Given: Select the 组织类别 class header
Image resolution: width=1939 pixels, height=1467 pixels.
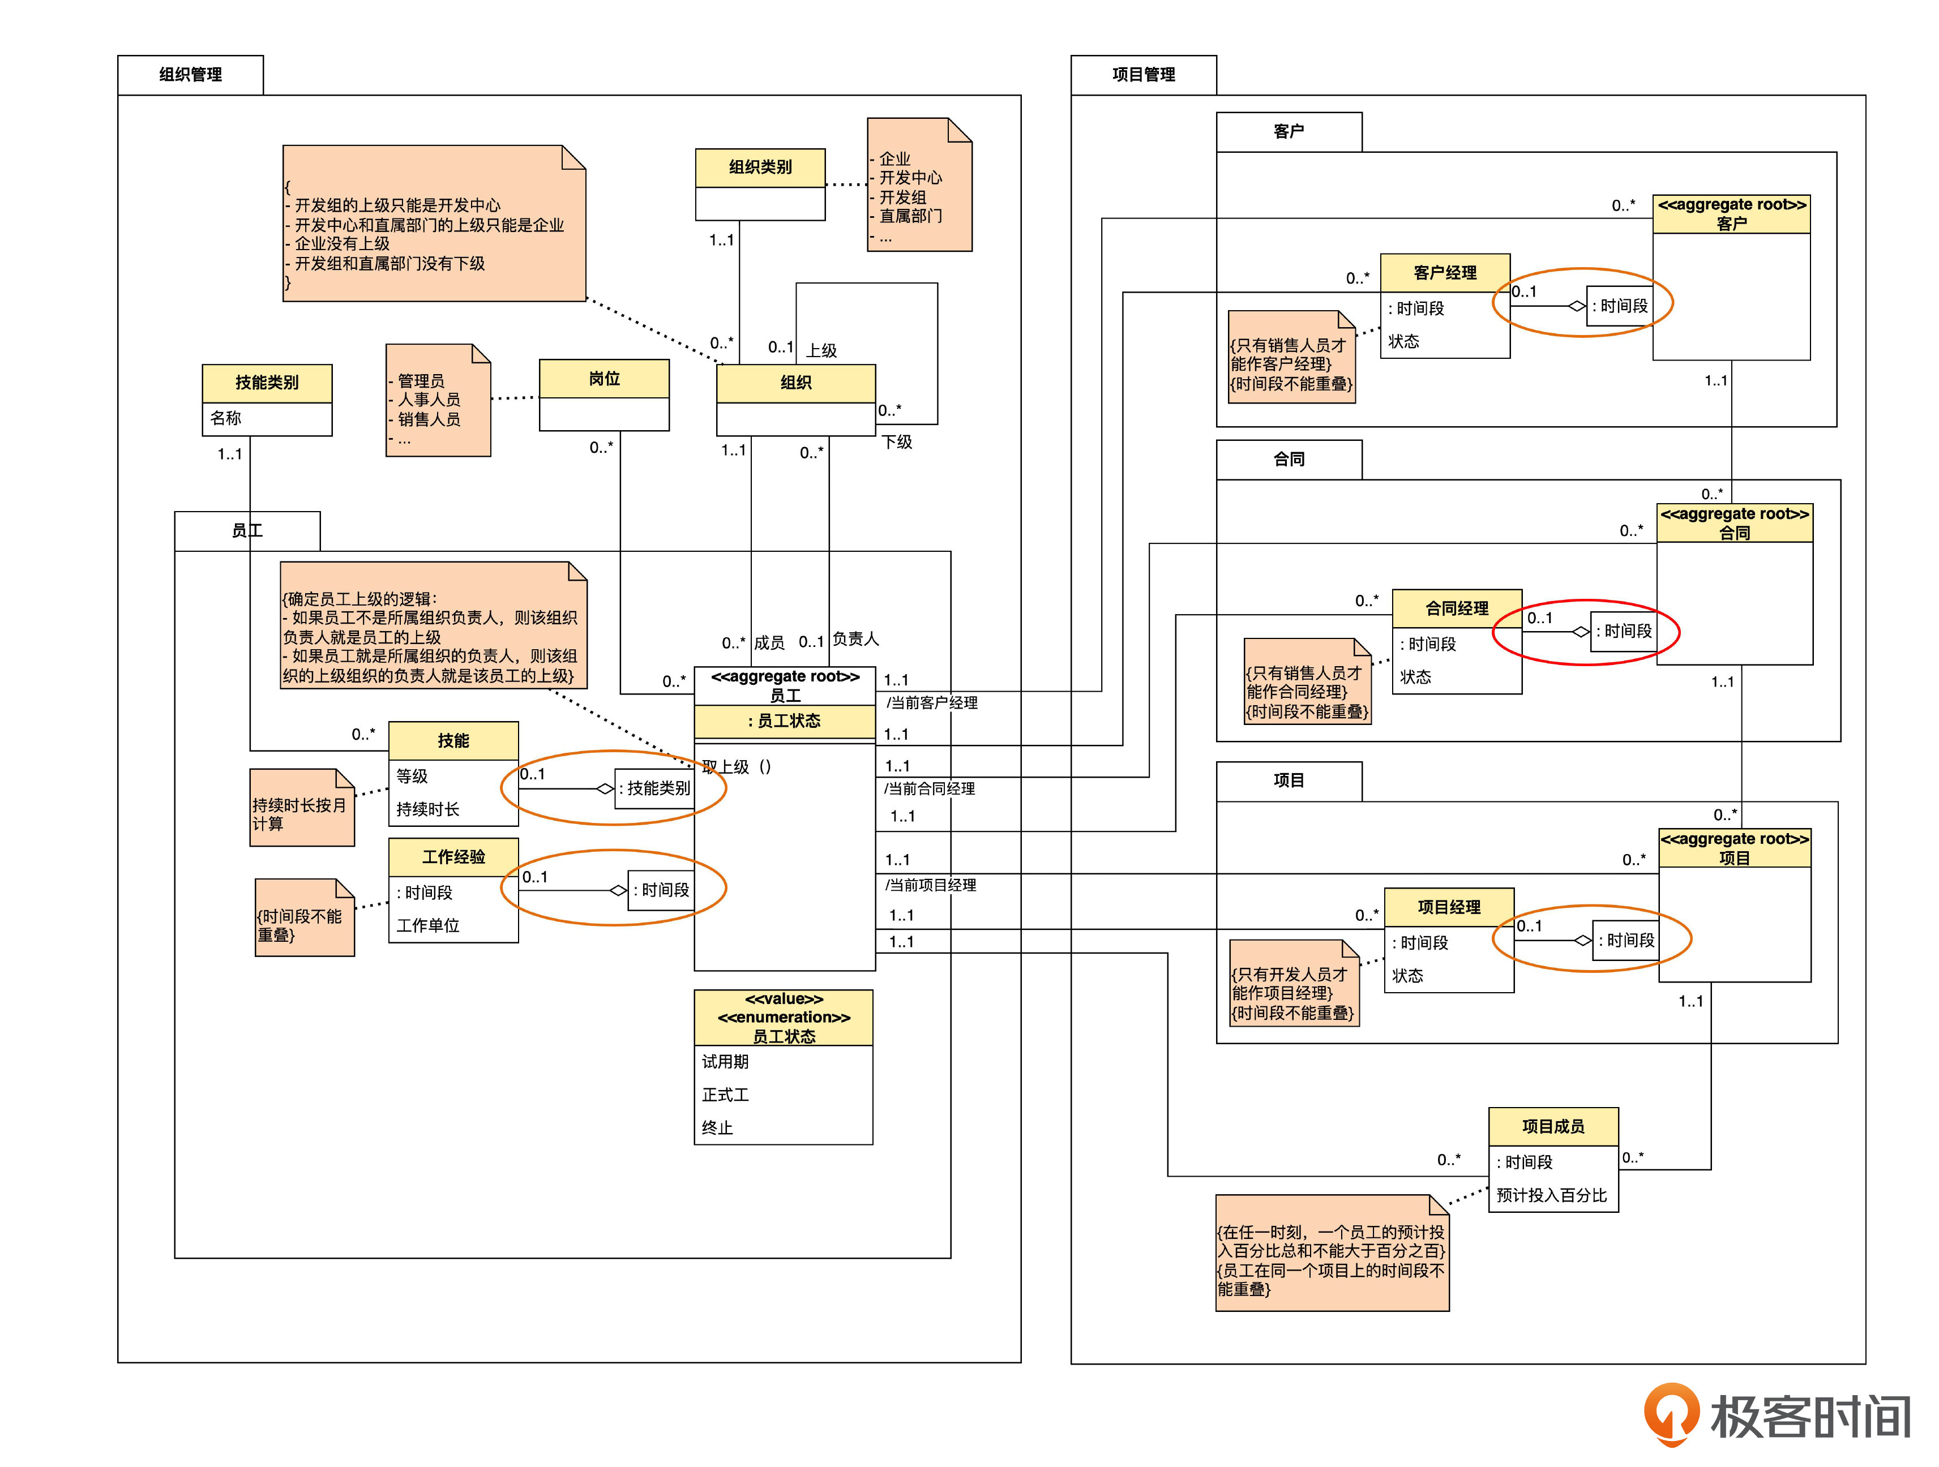Looking at the screenshot, I should click(x=760, y=168).
